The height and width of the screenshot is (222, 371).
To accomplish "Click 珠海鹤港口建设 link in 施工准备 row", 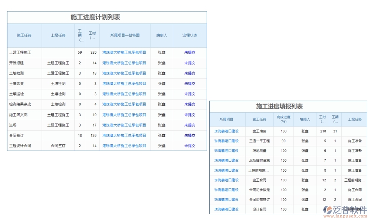I will point(227,131).
